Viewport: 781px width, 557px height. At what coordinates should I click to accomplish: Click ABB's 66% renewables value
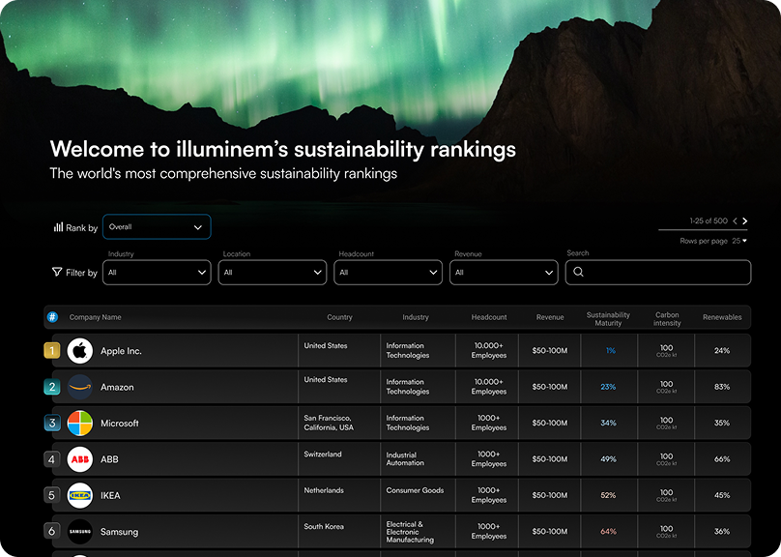[x=722, y=459]
